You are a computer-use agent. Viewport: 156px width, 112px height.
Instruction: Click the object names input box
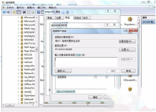[86, 62]
